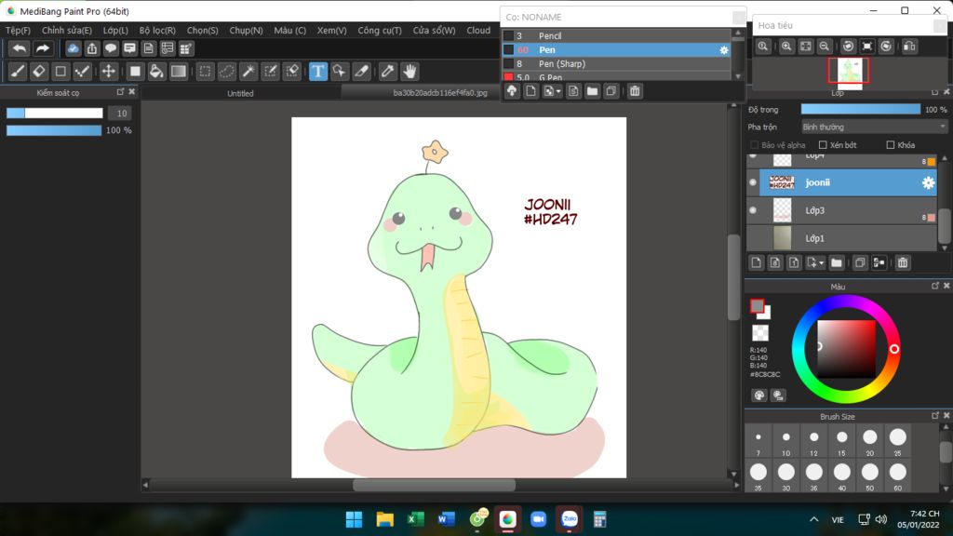Click the Flip view icon in Navigator

[x=909, y=47]
